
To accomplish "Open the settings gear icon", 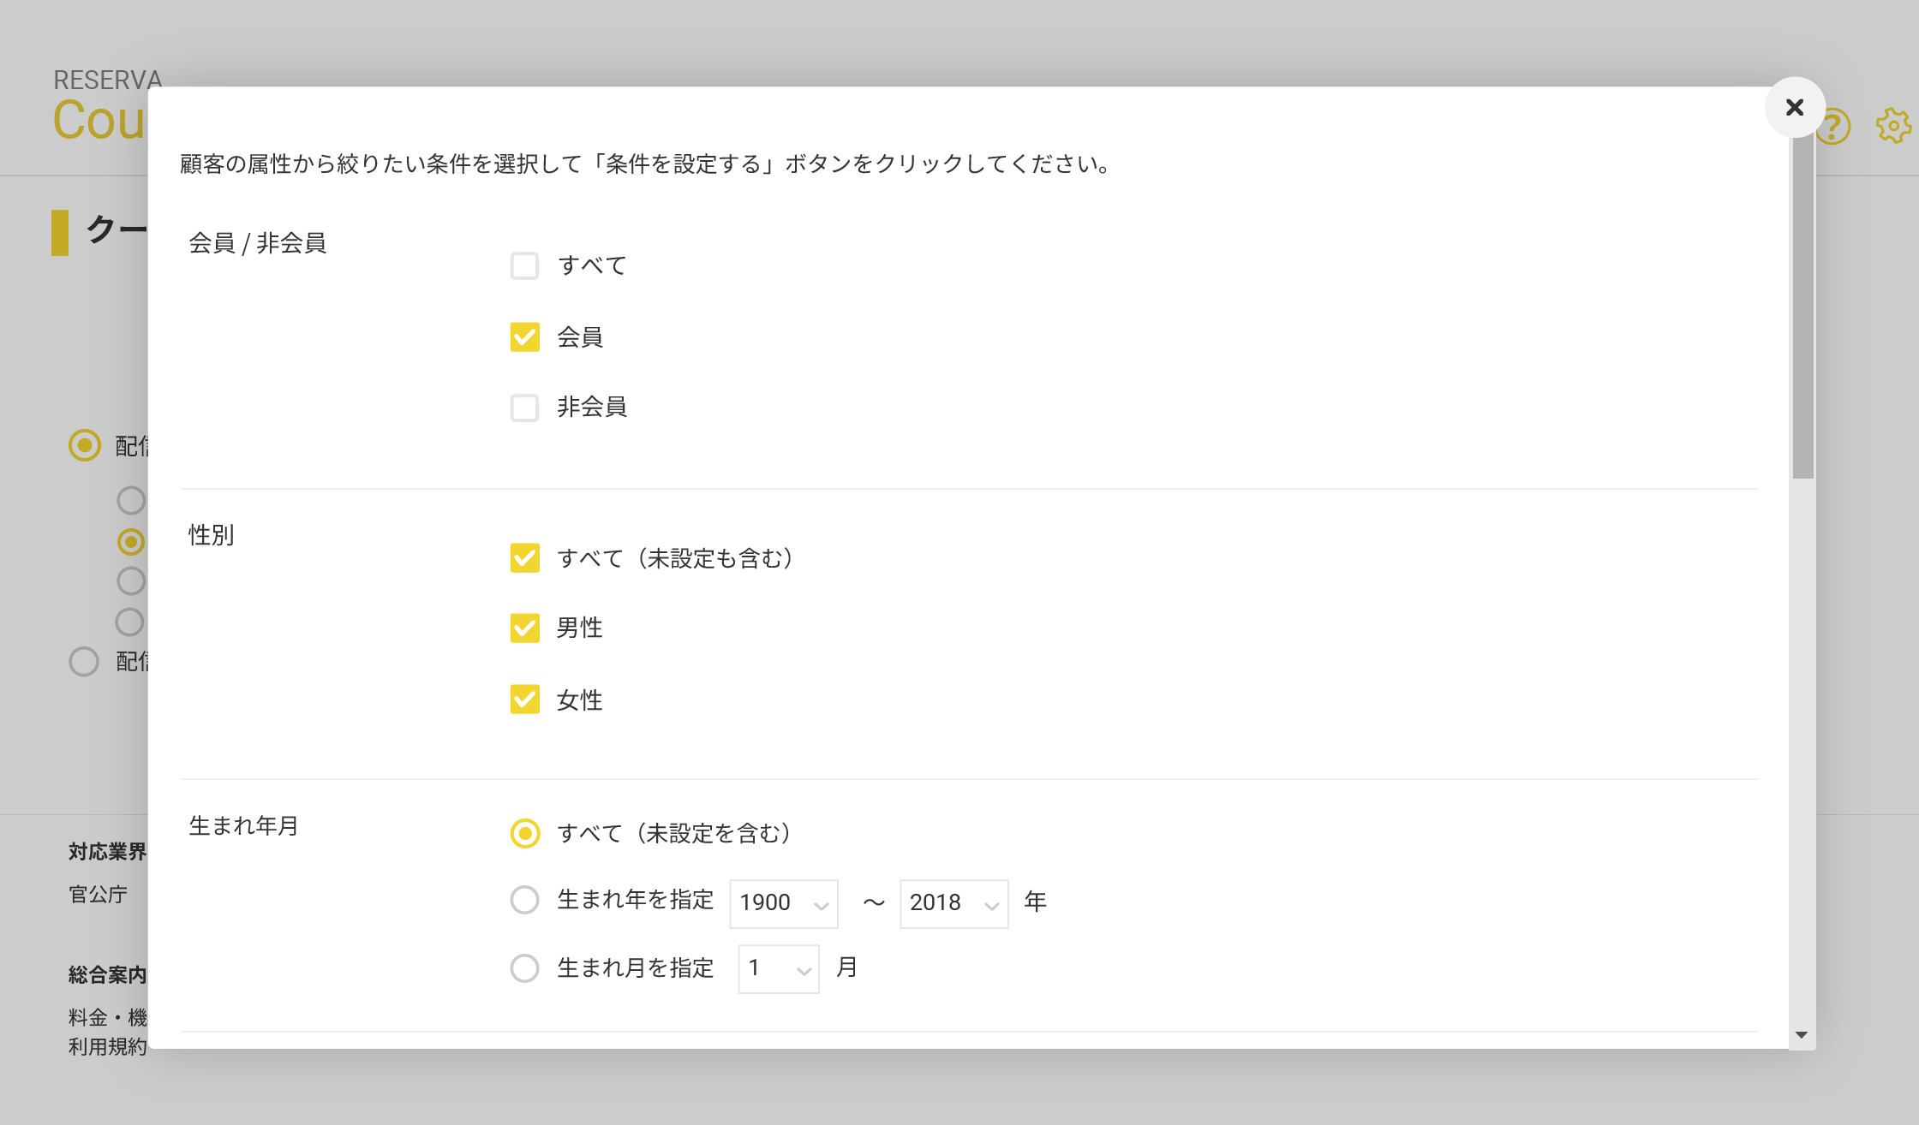I will click(x=1892, y=126).
